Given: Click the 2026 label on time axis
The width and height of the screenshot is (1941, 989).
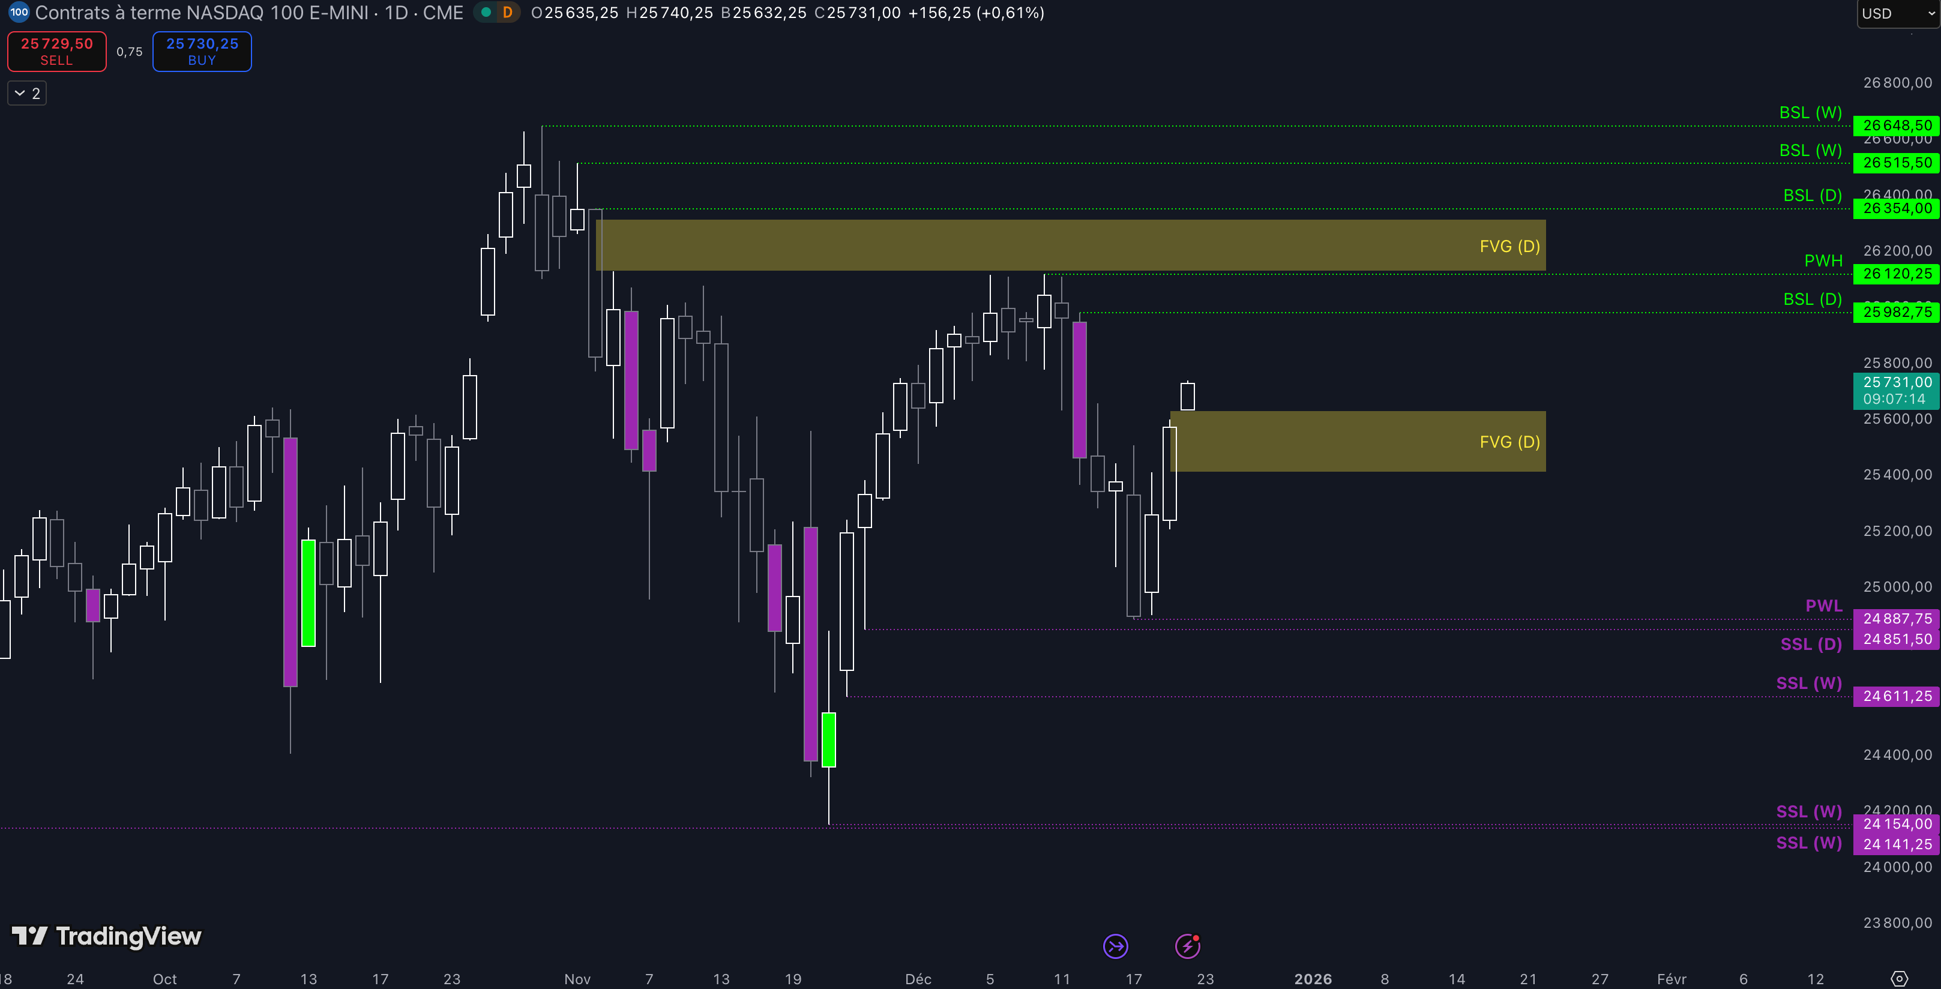Looking at the screenshot, I should (1313, 978).
